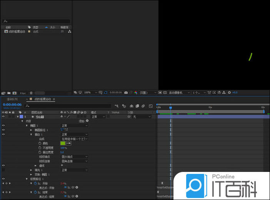Expand the 填充 1 property group

(x=31, y=170)
